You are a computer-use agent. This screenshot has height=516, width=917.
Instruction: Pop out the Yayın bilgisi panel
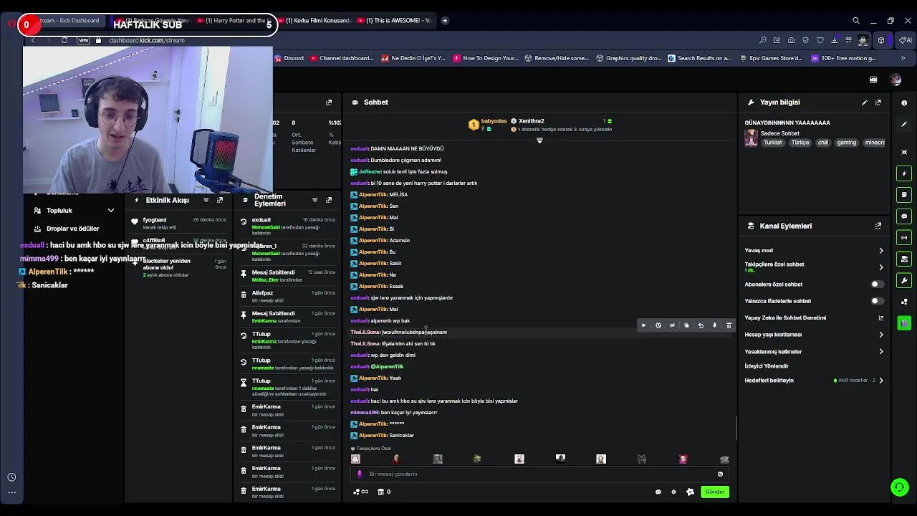click(878, 102)
